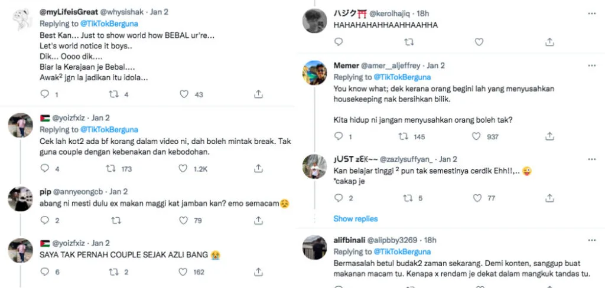Reply to pip's tweet about maggi

click(x=45, y=221)
